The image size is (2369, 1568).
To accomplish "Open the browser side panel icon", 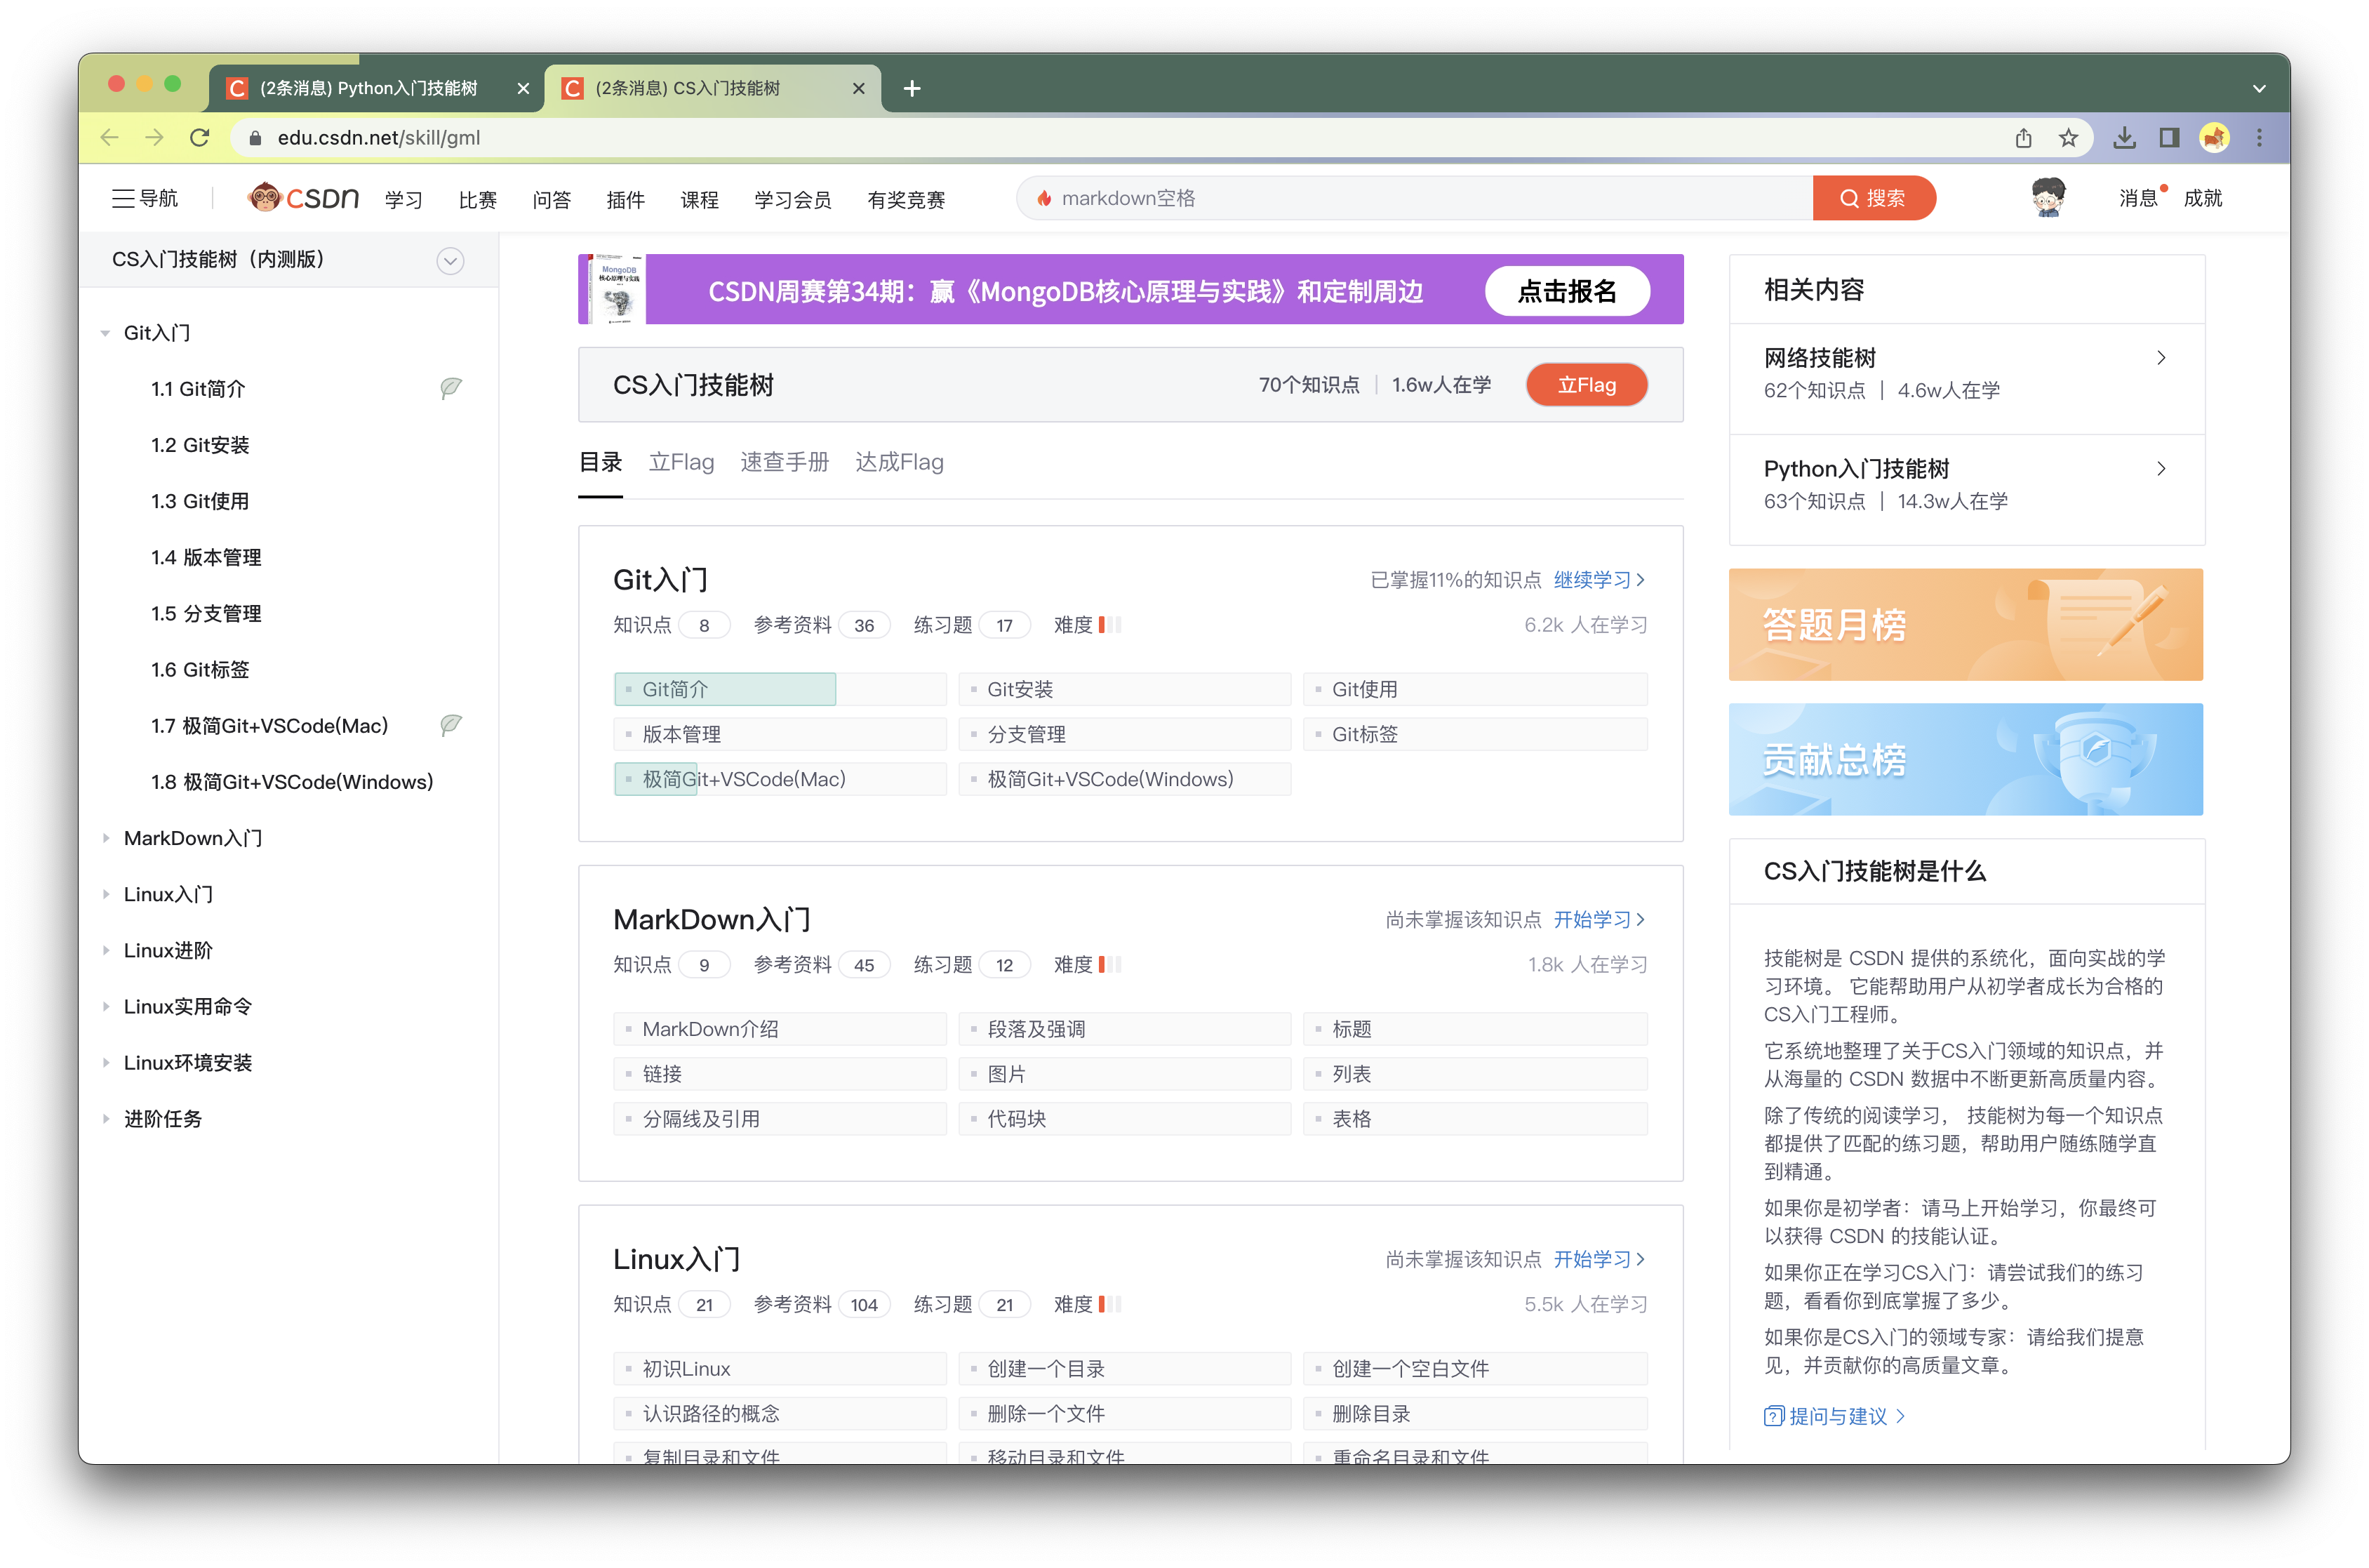I will 2169,138.
